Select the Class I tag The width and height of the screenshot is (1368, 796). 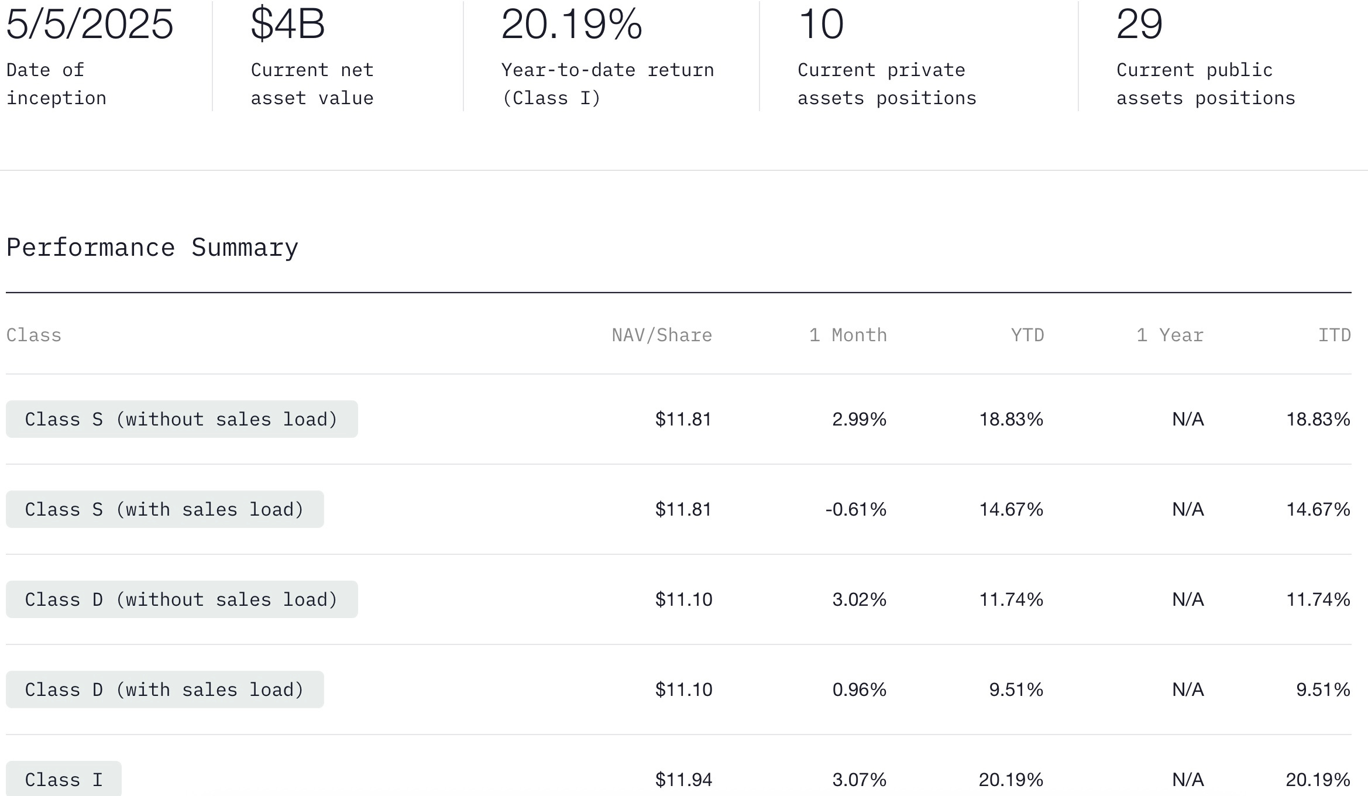[x=64, y=779]
